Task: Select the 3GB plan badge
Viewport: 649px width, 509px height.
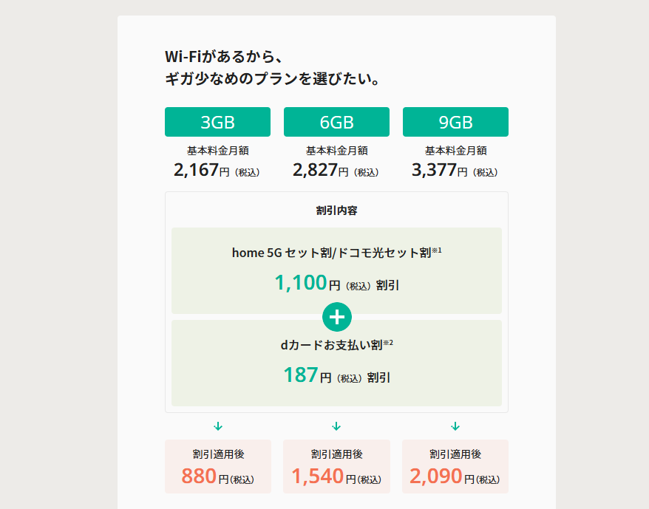Action: [x=217, y=122]
